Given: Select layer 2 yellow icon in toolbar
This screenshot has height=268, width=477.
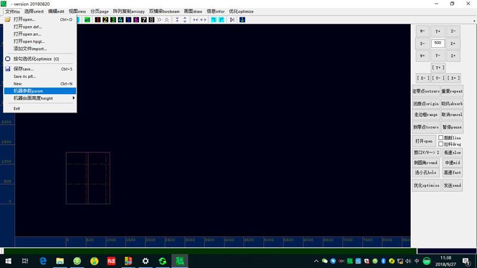Looking at the screenshot, I should [x=106, y=20].
